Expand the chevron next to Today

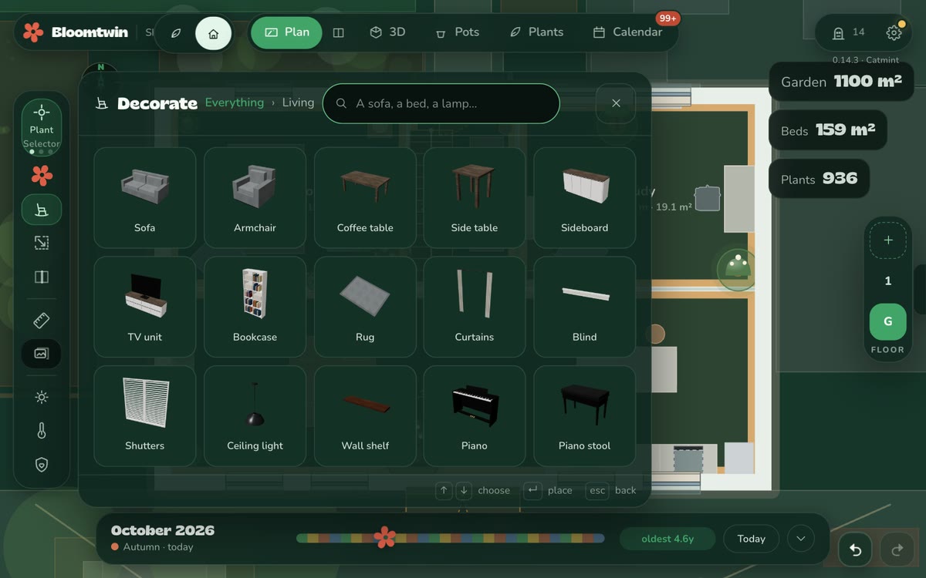point(801,539)
